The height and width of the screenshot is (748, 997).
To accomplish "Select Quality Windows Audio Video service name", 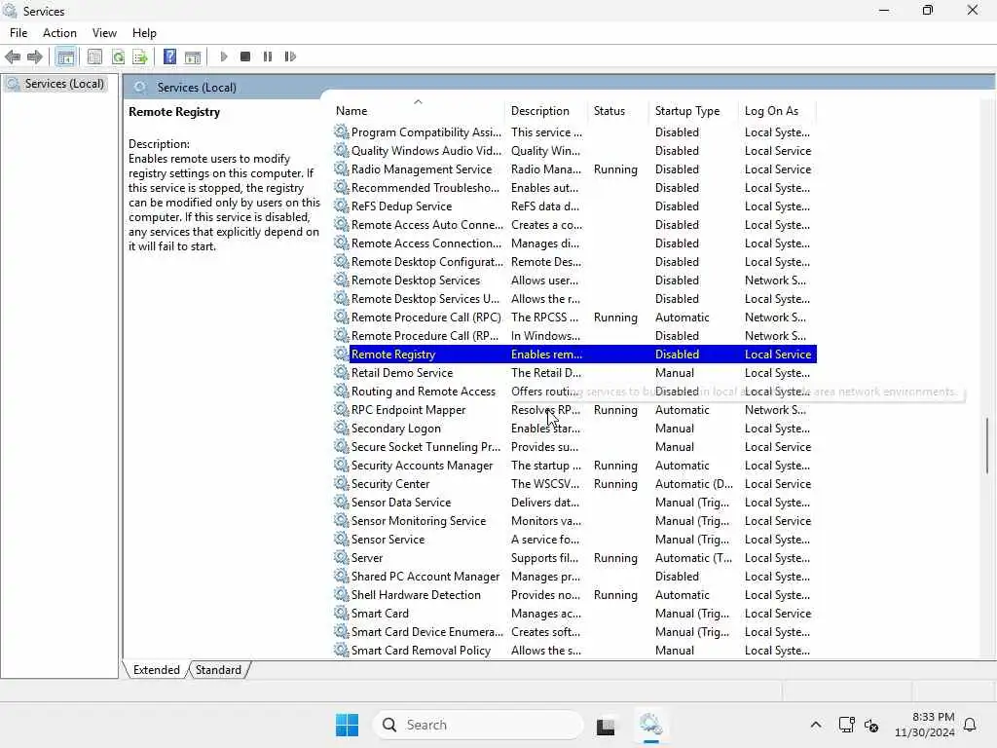I will 426,151.
